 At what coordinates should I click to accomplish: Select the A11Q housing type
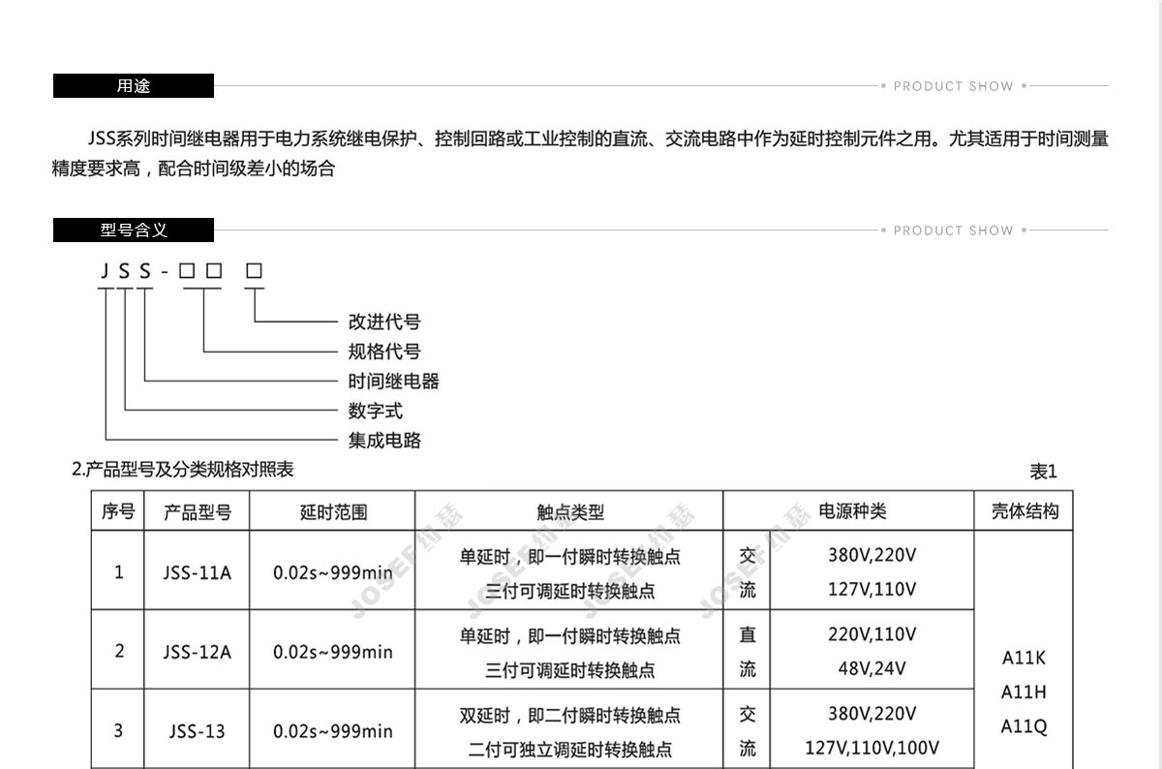tap(1024, 725)
